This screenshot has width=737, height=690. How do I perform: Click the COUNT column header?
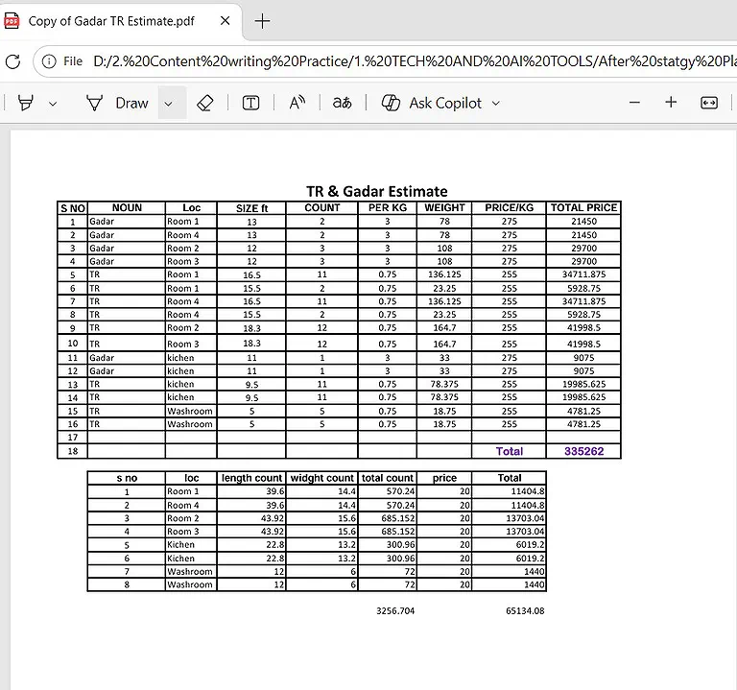pos(322,207)
